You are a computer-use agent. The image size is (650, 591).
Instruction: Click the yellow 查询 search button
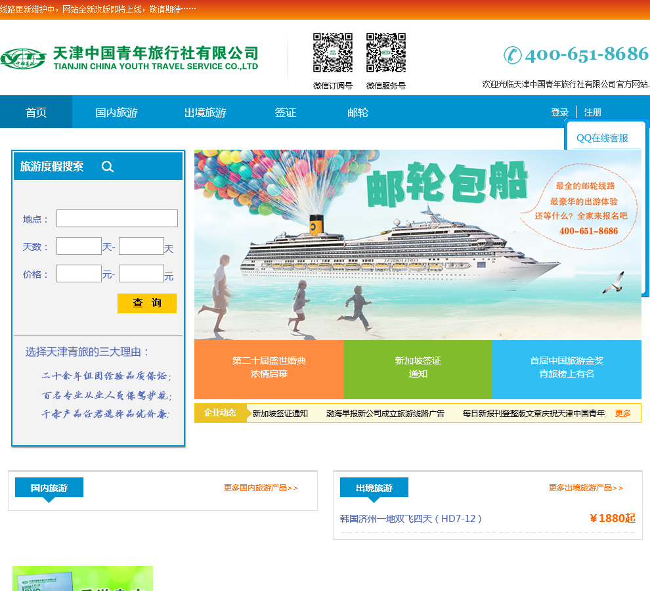(147, 303)
